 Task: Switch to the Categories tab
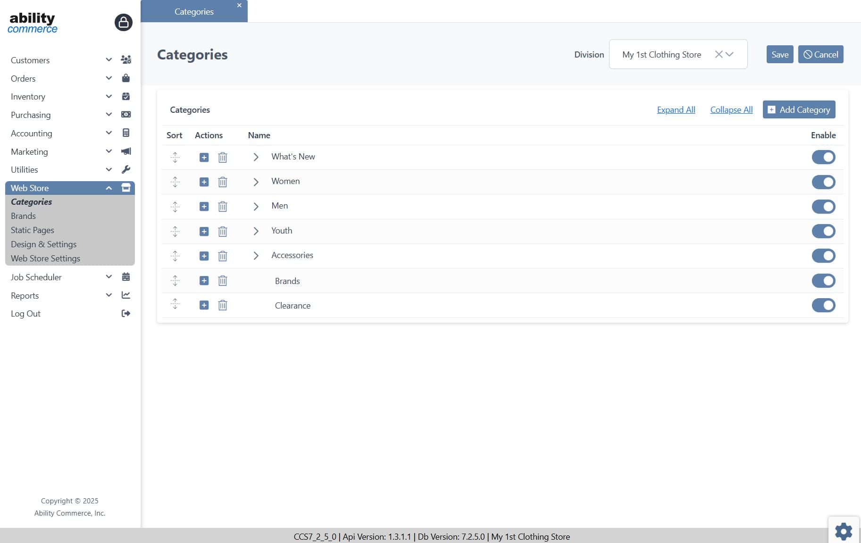(193, 11)
